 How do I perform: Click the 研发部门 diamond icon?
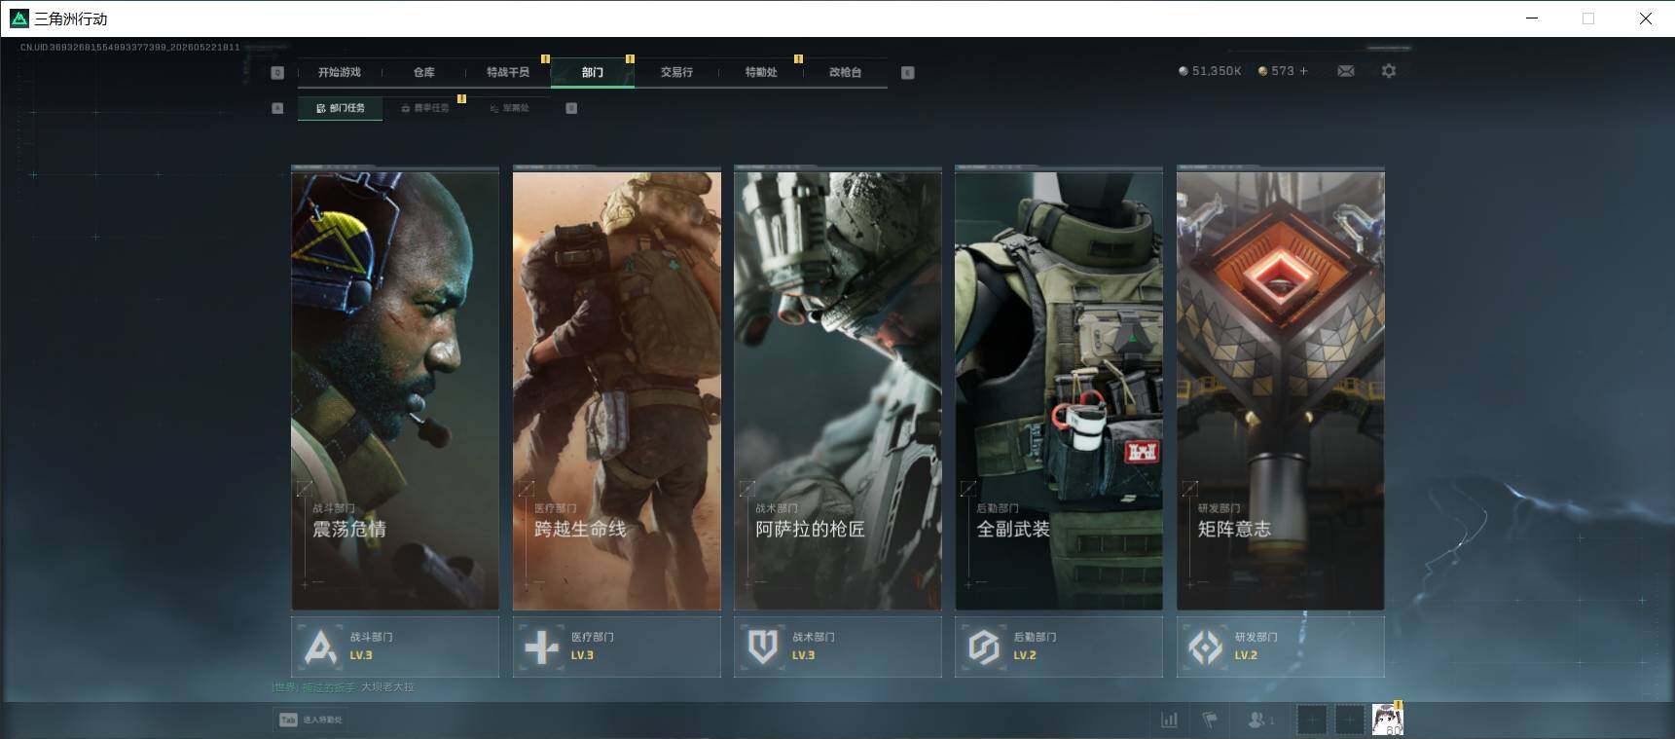(1206, 647)
